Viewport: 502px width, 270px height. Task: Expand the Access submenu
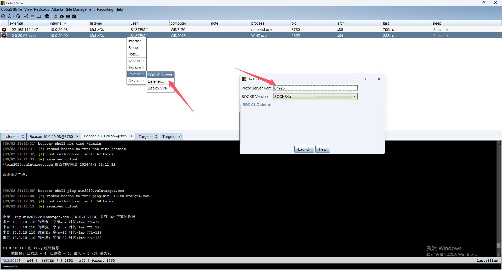pyautogui.click(x=136, y=61)
